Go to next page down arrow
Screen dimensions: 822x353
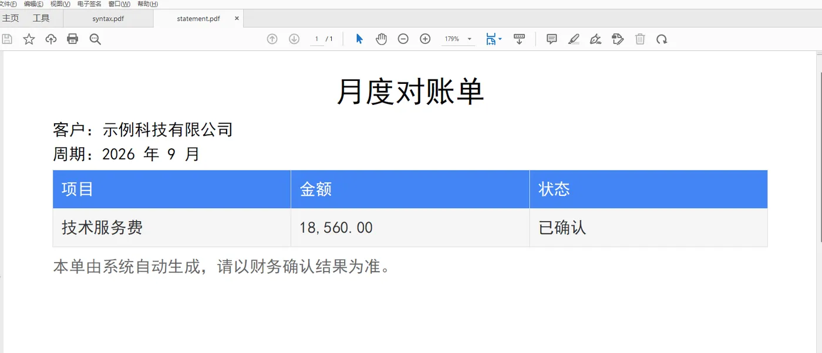(294, 39)
